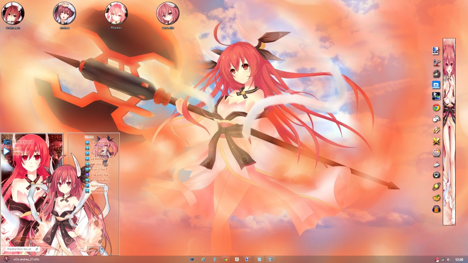Open recent file Sabotage
This screenshot has width=468, height=263.
point(97,153)
